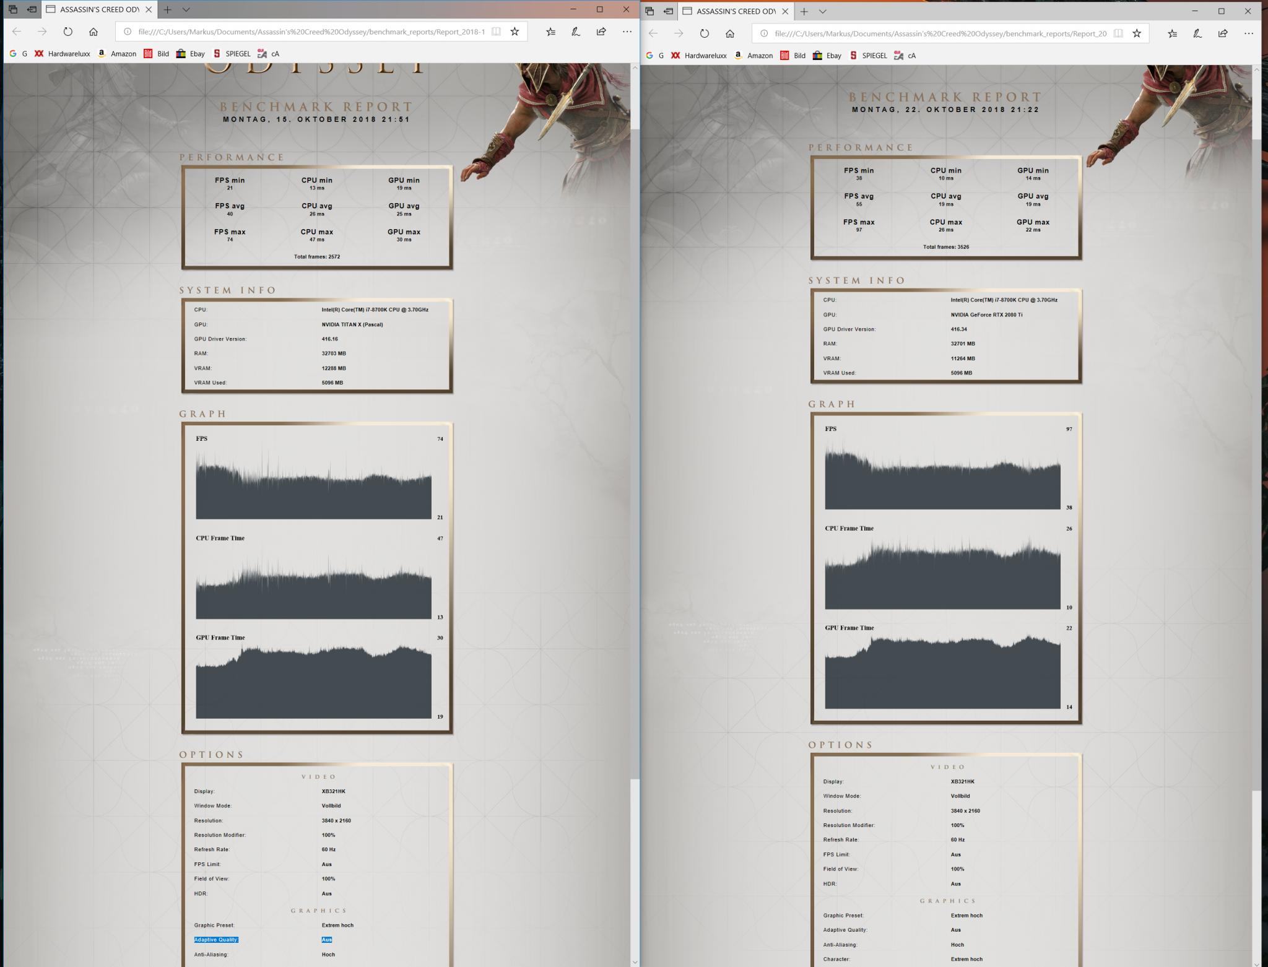Screen dimensions: 1268x967
Task: Set tabs aside in left Edge window
Action: click(32, 9)
